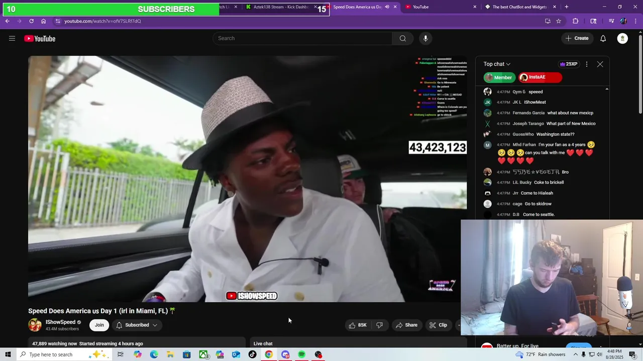Close the YouTube tab
The width and height of the screenshot is (643, 361).
coord(475,7)
